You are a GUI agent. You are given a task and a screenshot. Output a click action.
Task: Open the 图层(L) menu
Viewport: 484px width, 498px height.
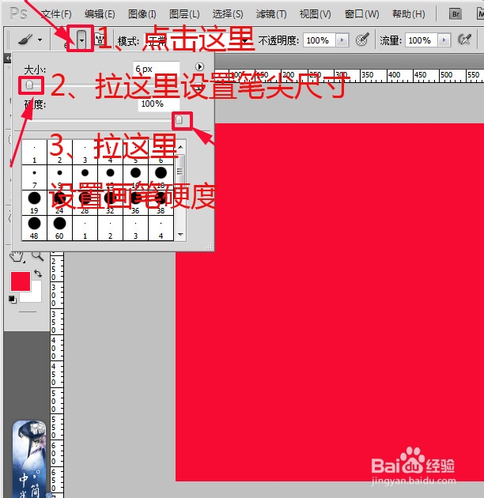coord(184,14)
